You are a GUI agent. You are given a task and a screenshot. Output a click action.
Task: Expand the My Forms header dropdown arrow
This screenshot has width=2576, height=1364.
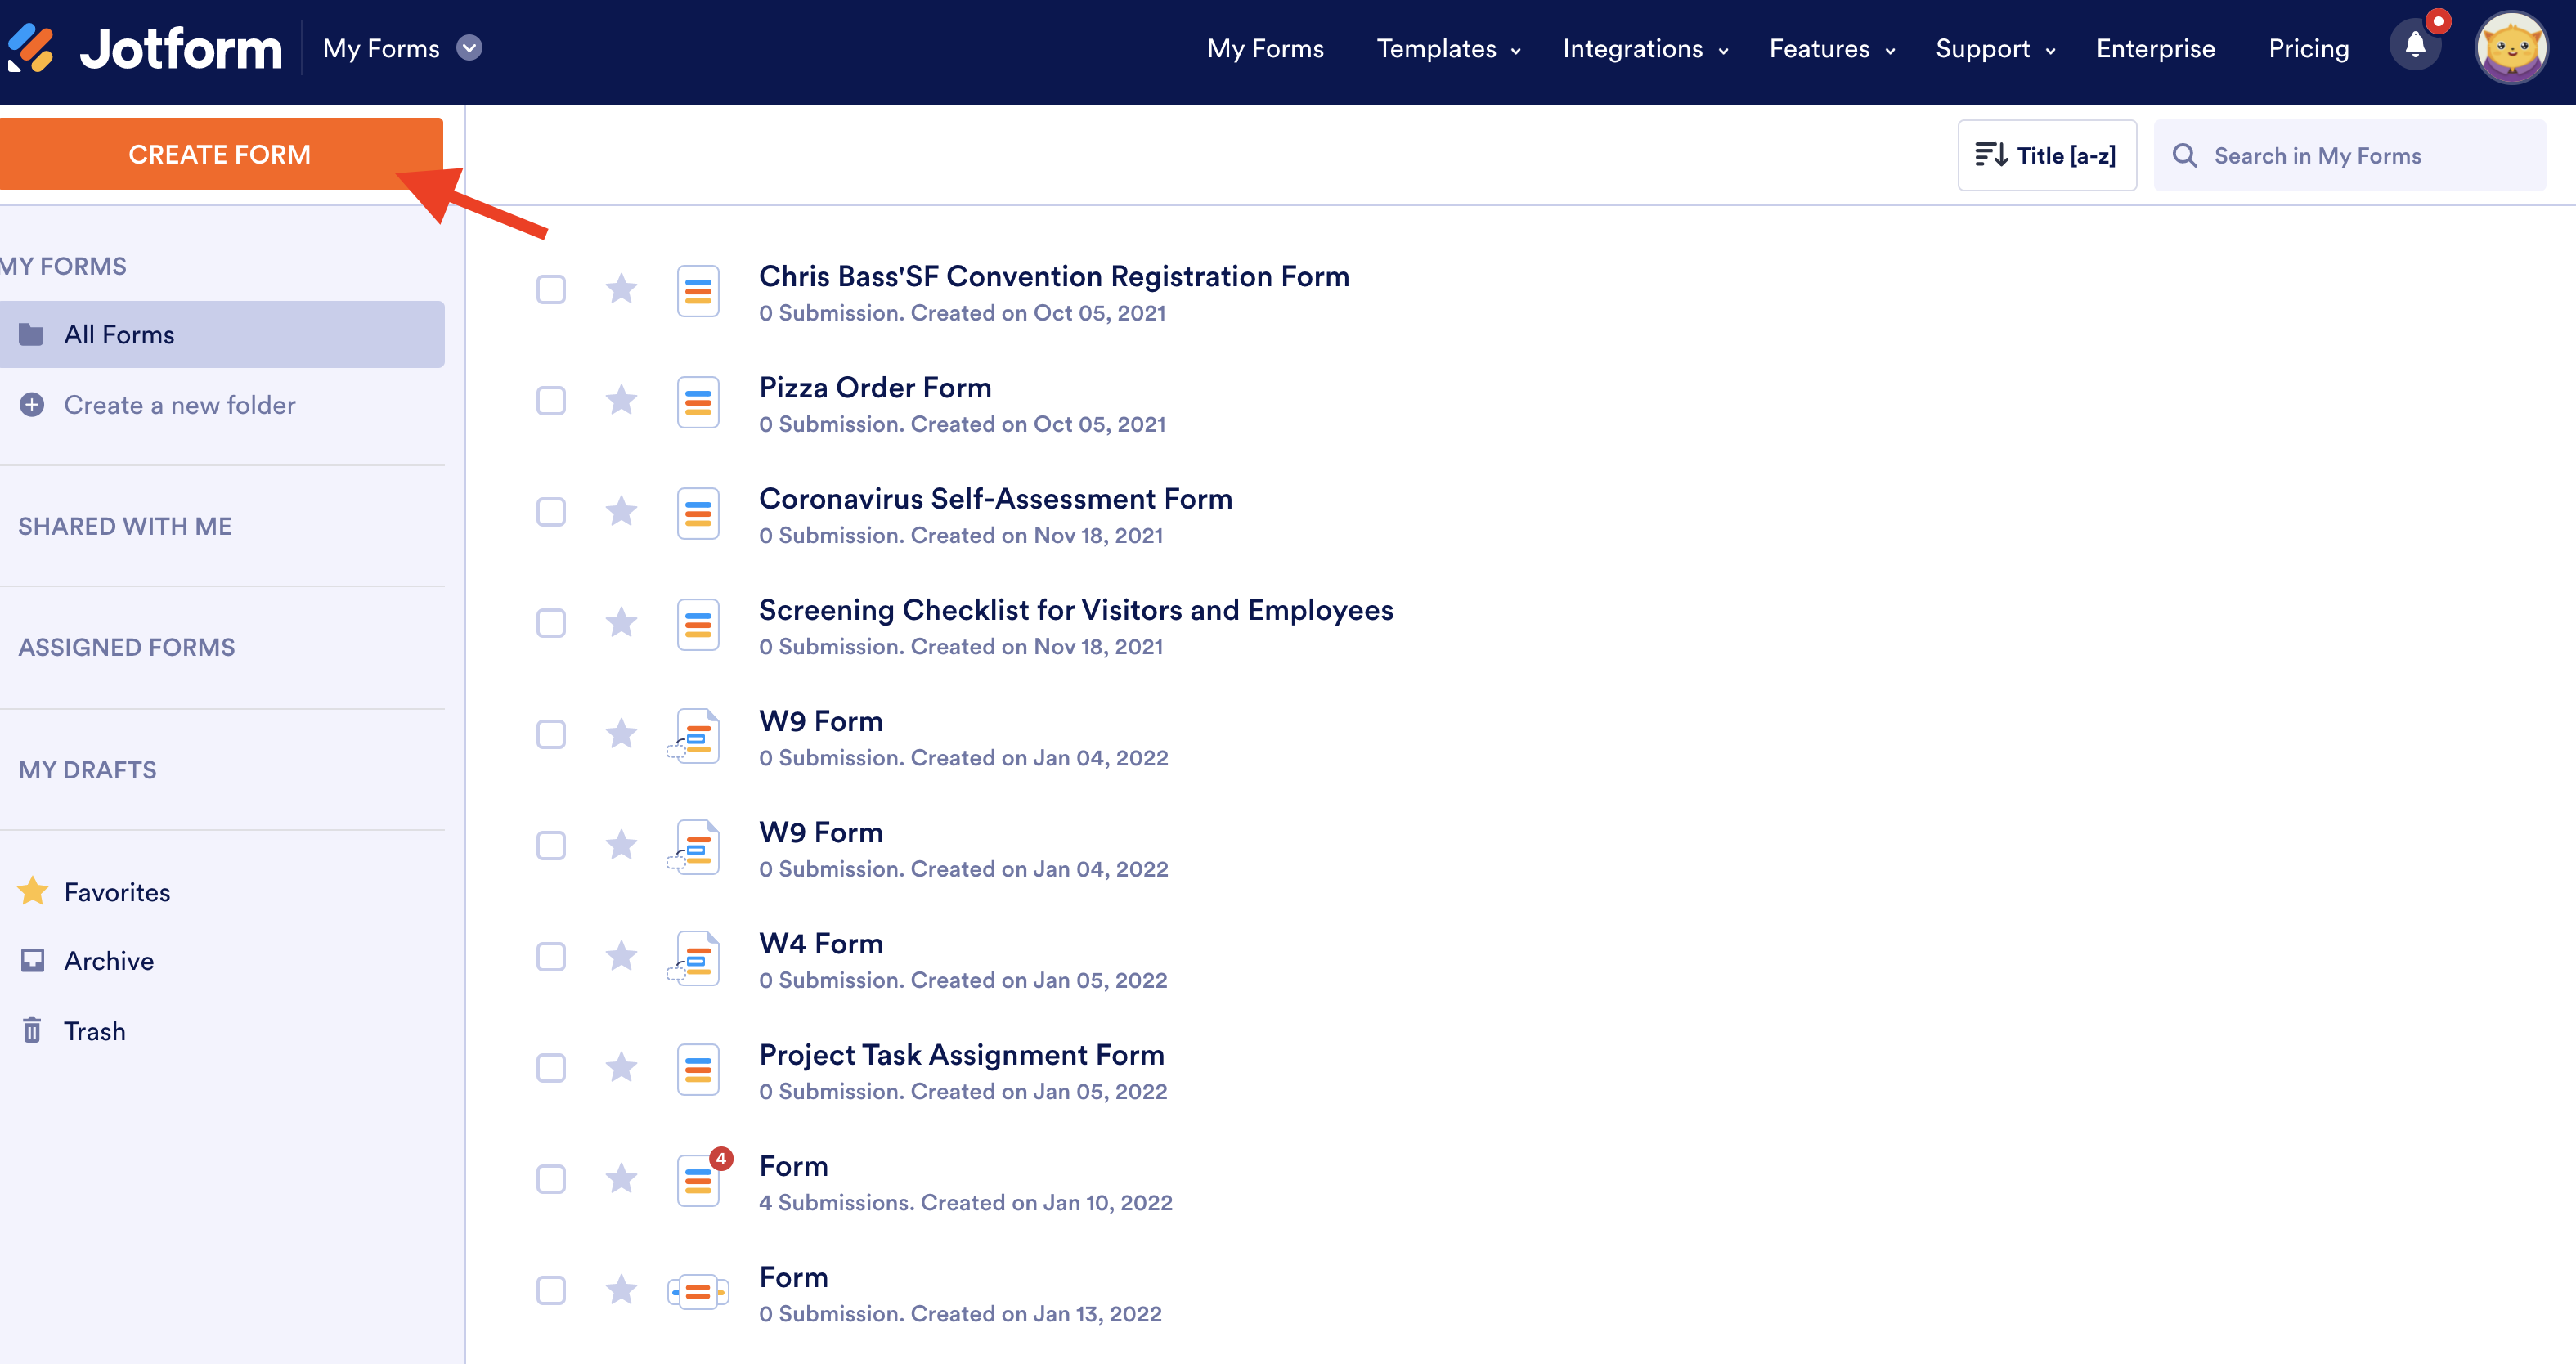469,48
